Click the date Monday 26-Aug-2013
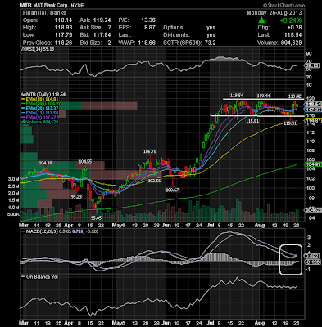Viewport: 322px width, 327px height. (x=274, y=12)
